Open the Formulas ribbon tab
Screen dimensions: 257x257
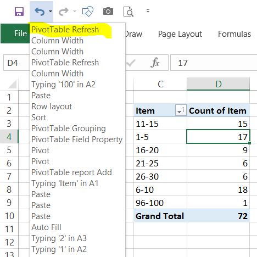pos(234,34)
